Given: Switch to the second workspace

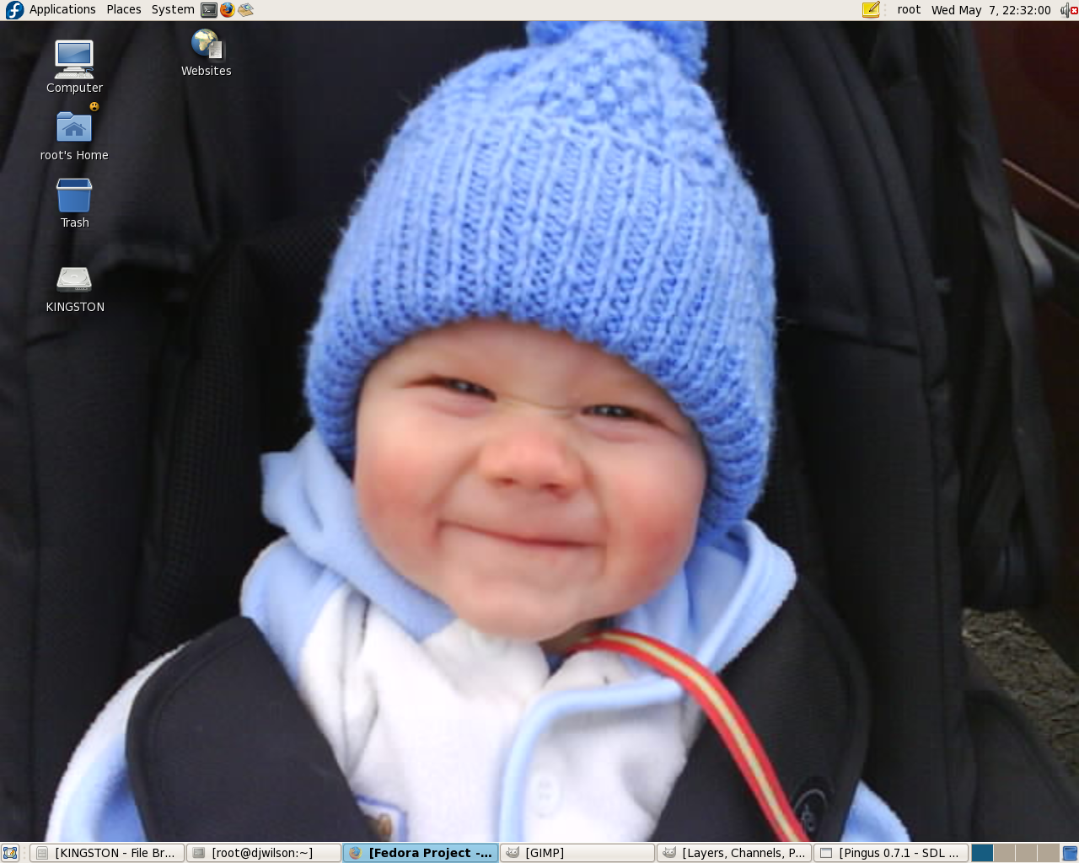Looking at the screenshot, I should (1005, 853).
